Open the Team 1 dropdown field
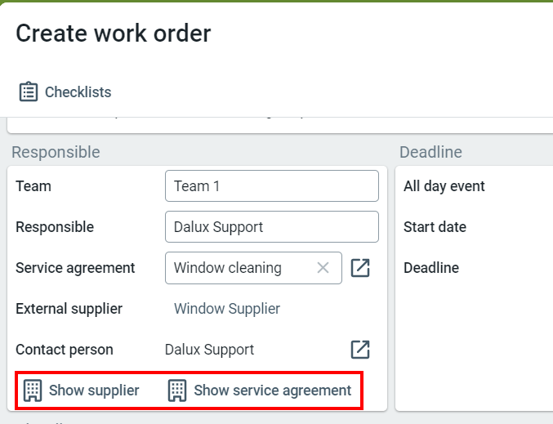The height and width of the screenshot is (424, 553). point(272,186)
